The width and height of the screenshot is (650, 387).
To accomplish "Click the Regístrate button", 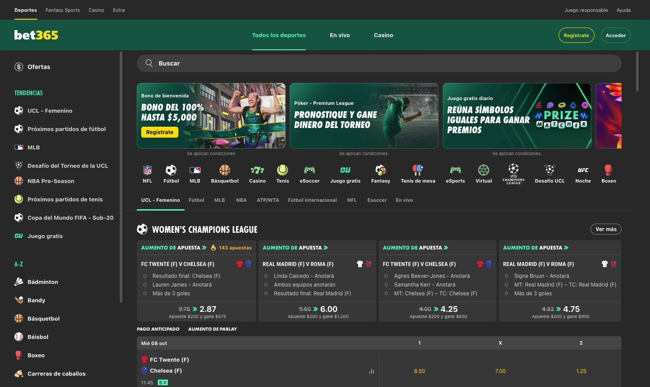I will (x=576, y=35).
